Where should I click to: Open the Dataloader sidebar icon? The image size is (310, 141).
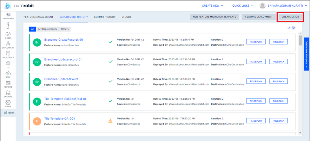8,54
